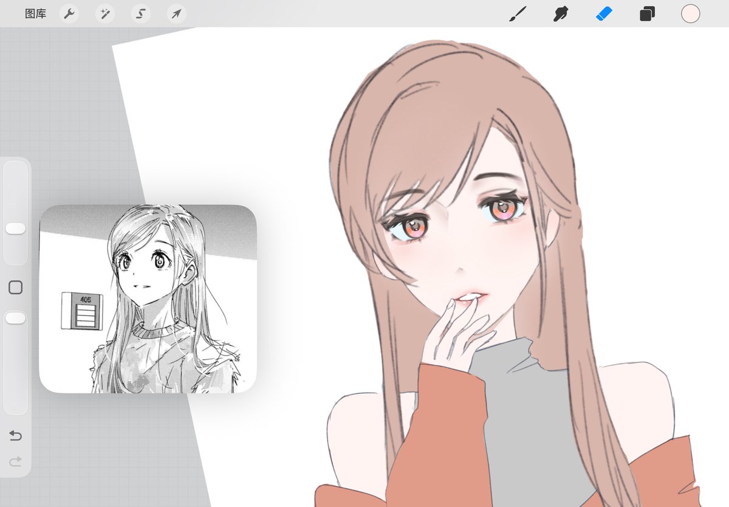Open the Actions wrench menu

tap(69, 13)
